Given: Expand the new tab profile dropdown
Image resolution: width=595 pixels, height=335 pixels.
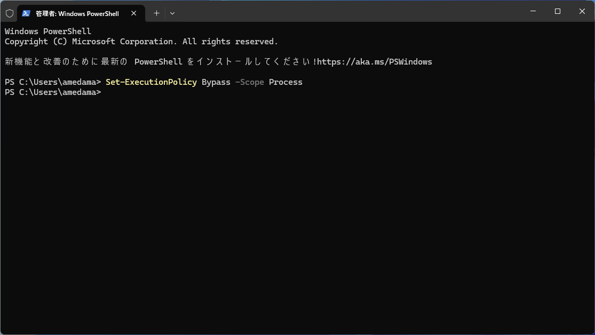Looking at the screenshot, I should [172, 13].
